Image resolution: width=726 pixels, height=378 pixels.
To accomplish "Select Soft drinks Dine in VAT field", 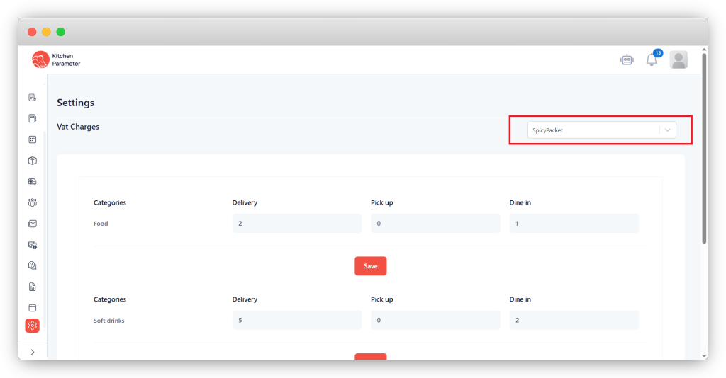I will click(x=574, y=320).
